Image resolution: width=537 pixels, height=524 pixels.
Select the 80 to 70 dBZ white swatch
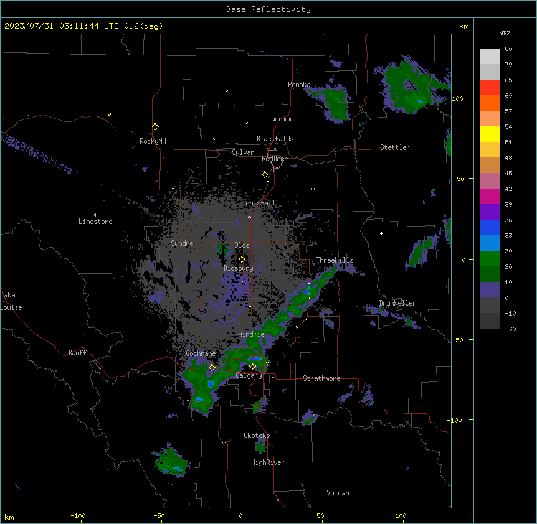(490, 57)
